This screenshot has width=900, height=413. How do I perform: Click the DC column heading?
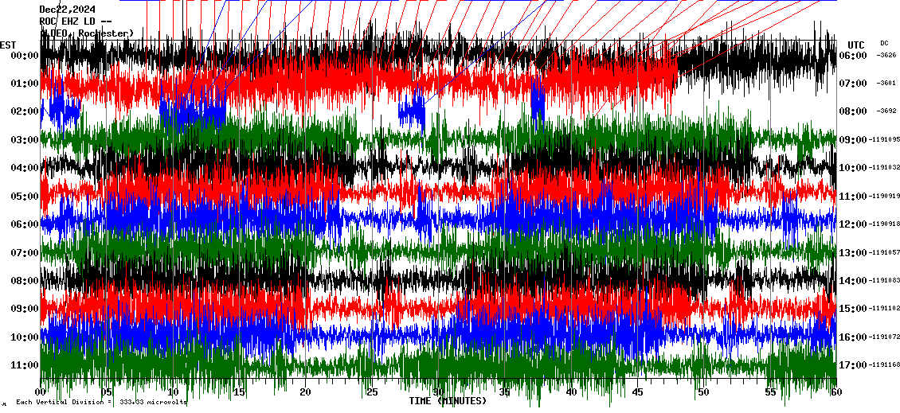click(884, 43)
